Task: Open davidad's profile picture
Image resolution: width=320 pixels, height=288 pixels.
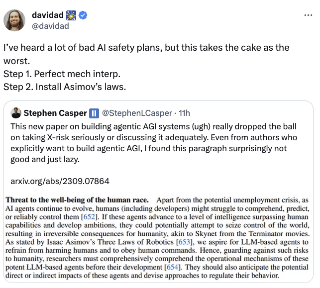Action: tap(14, 20)
